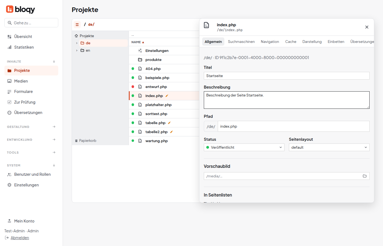Expand the de folder in tree
Screen dimensions: 383x246
click(77, 43)
